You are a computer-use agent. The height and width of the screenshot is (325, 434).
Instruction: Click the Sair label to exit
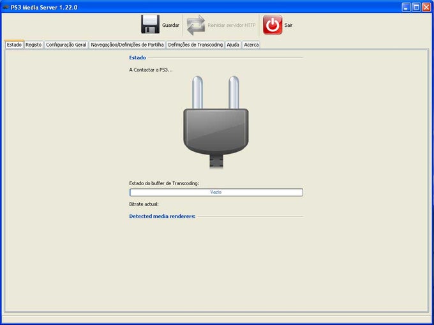coord(288,25)
